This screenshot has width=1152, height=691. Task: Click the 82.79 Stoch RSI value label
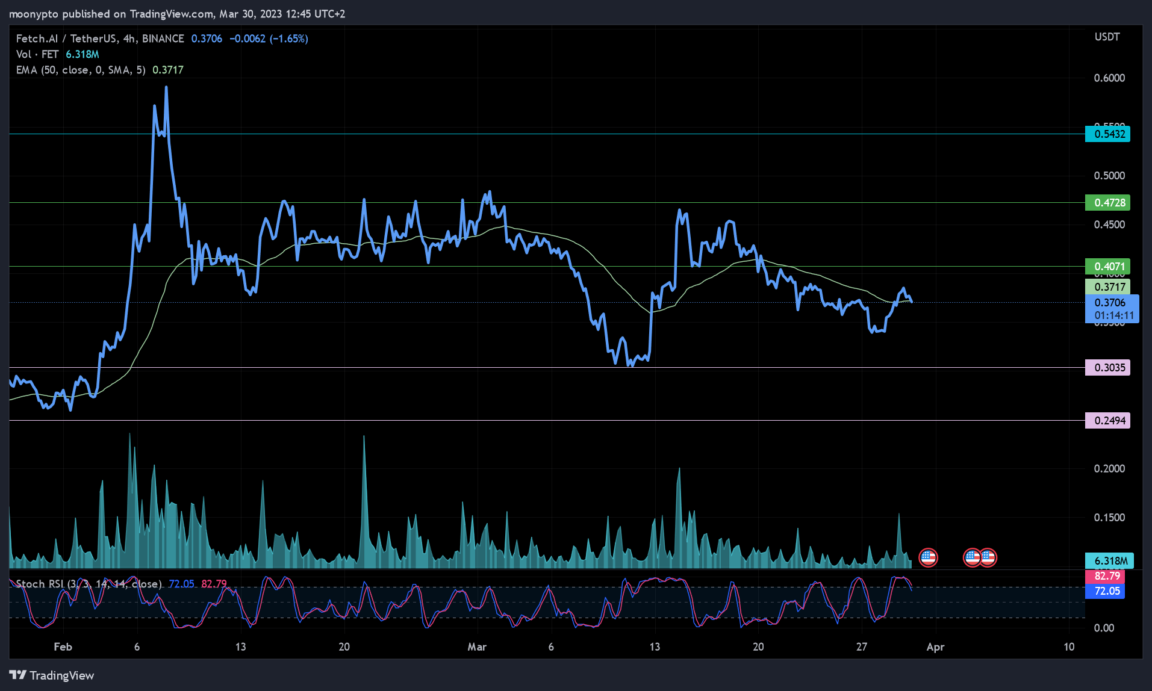(1105, 576)
